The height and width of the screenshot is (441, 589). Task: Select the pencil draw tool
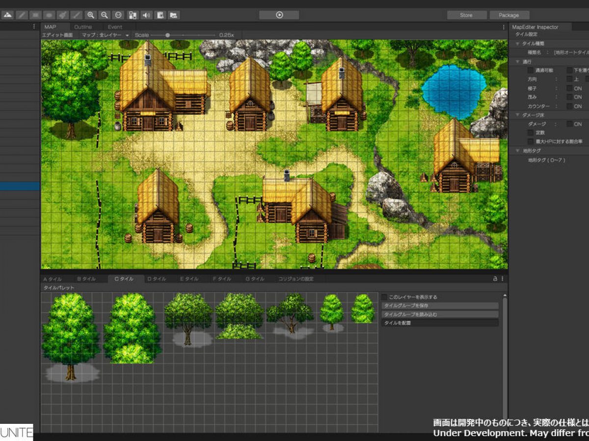(x=22, y=15)
